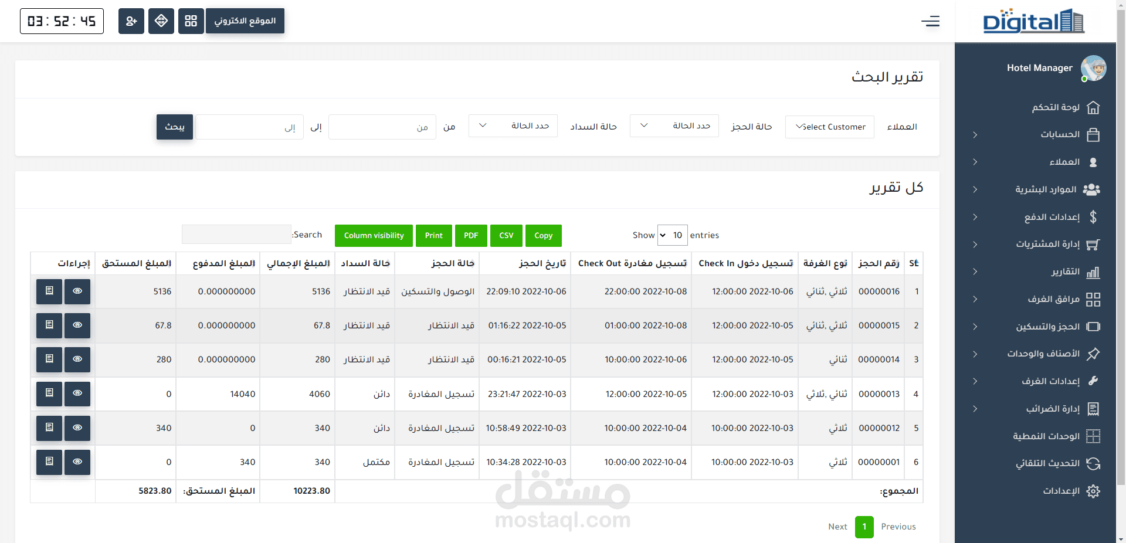Sort by تاريخ الحجز column header
The width and height of the screenshot is (1126, 543).
pos(525,263)
